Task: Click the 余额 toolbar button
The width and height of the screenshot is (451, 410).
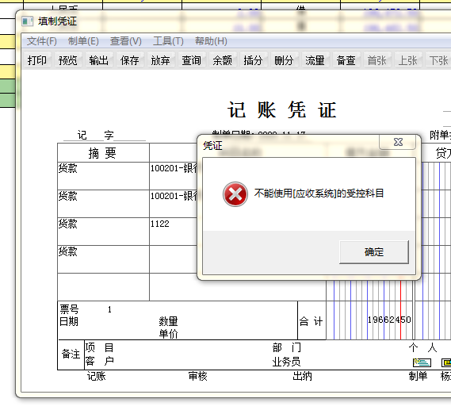Action: (222, 60)
